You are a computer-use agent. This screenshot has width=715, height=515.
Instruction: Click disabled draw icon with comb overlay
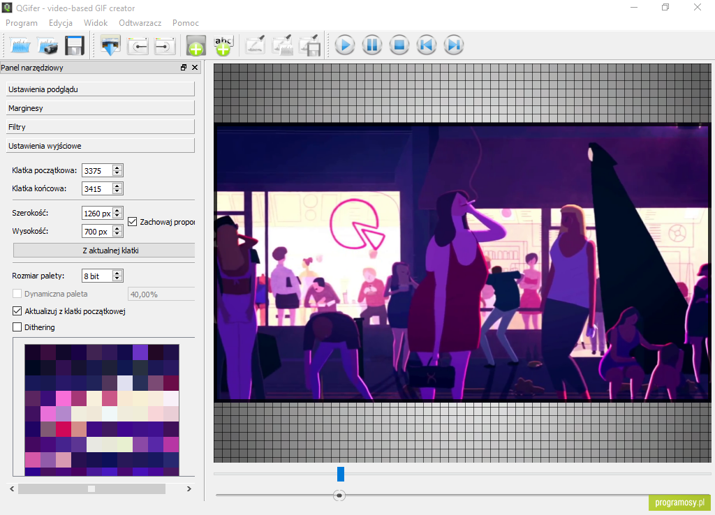(282, 45)
